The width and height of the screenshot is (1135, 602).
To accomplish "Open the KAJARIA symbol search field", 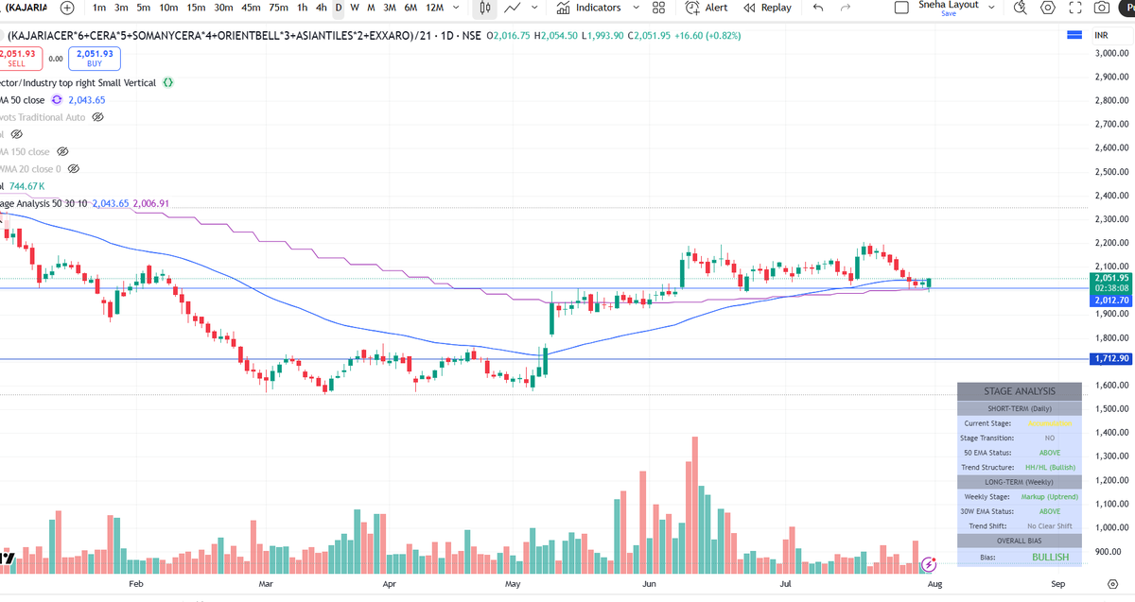I will pos(26,8).
